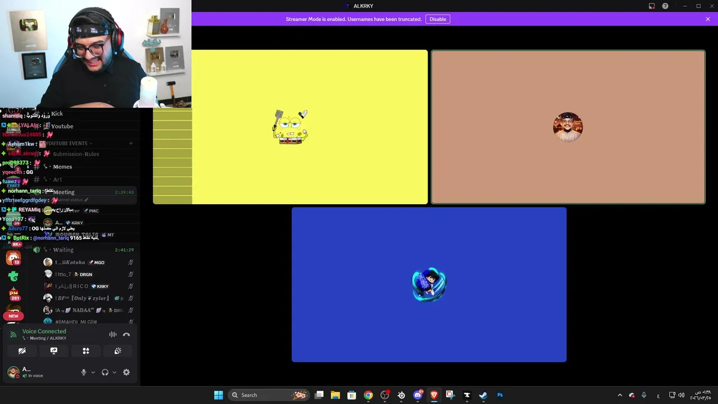Open Photoshop from the taskbar
This screenshot has height=404, width=718.
pyautogui.click(x=500, y=395)
